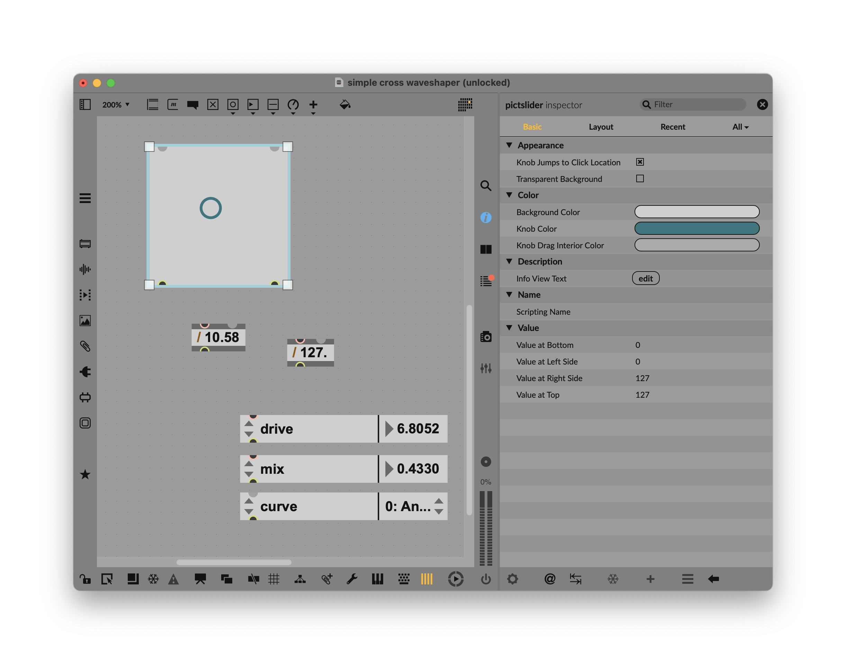Enable the Transparent Background checkbox
Image resolution: width=846 pixels, height=664 pixels.
(x=640, y=179)
